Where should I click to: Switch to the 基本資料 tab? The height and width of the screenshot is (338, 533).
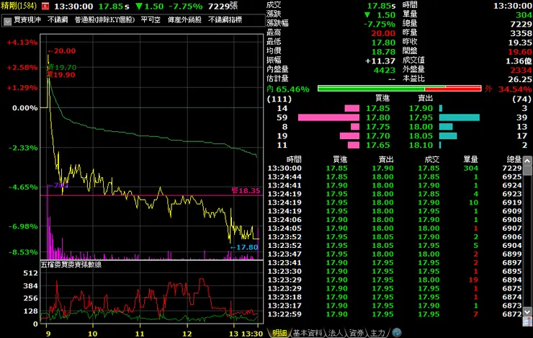pos(308,333)
